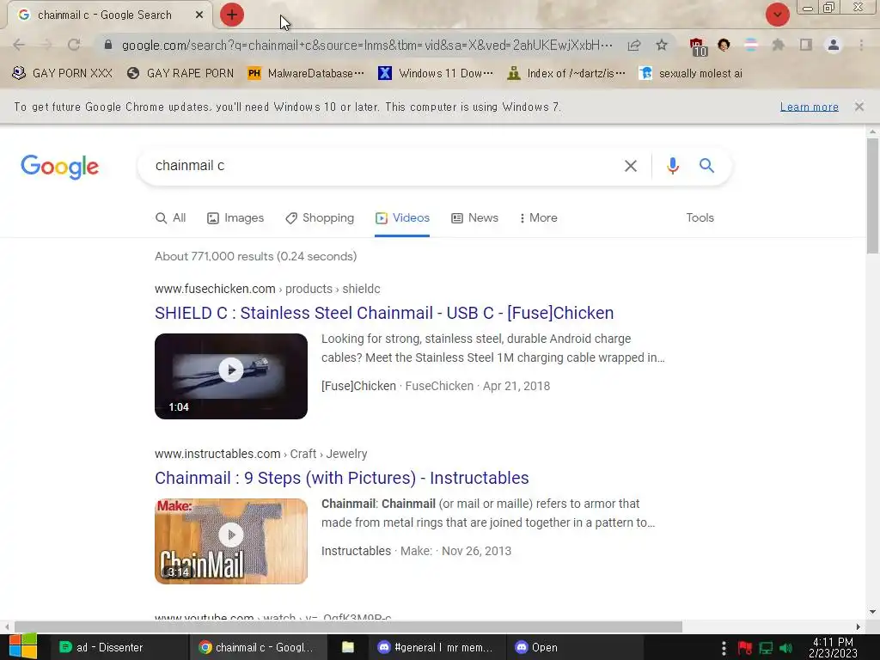Open the Chrome profile avatar menu
880x660 pixels.
[834, 45]
